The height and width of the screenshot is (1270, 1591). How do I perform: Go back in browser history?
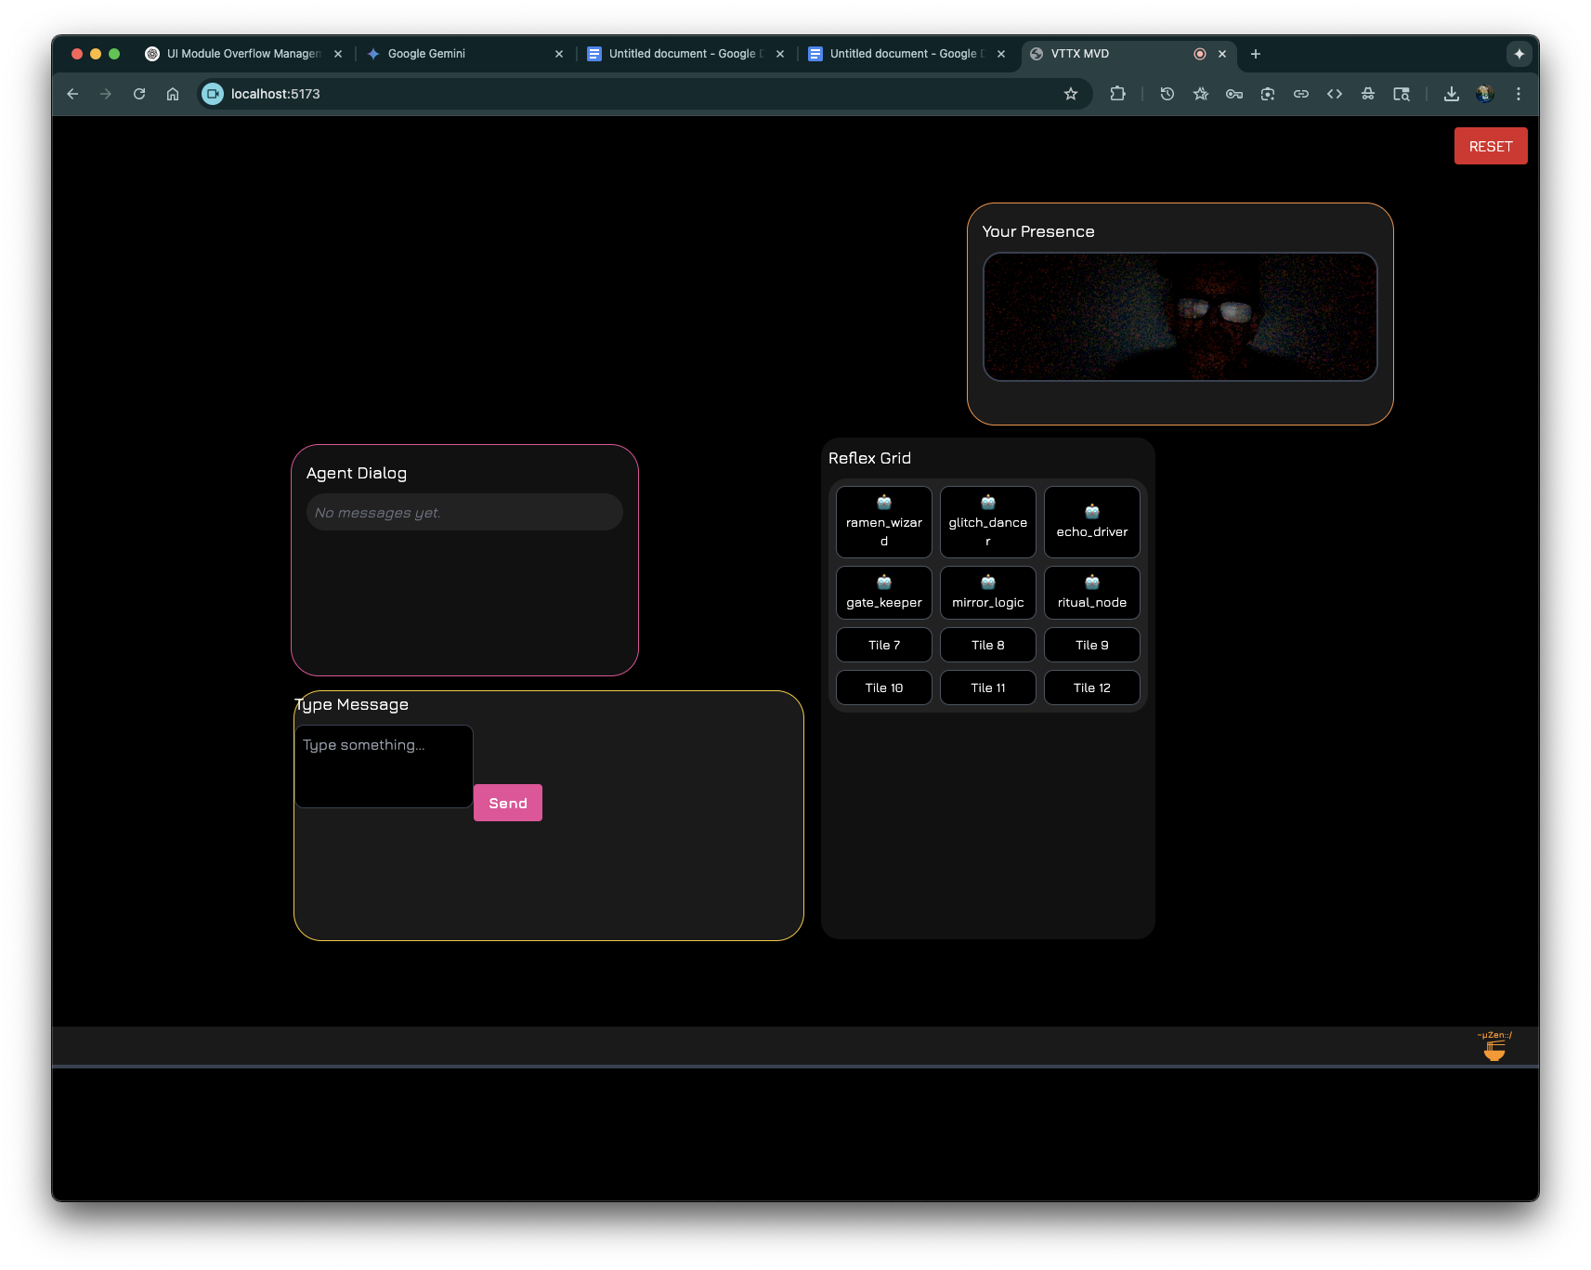(72, 94)
